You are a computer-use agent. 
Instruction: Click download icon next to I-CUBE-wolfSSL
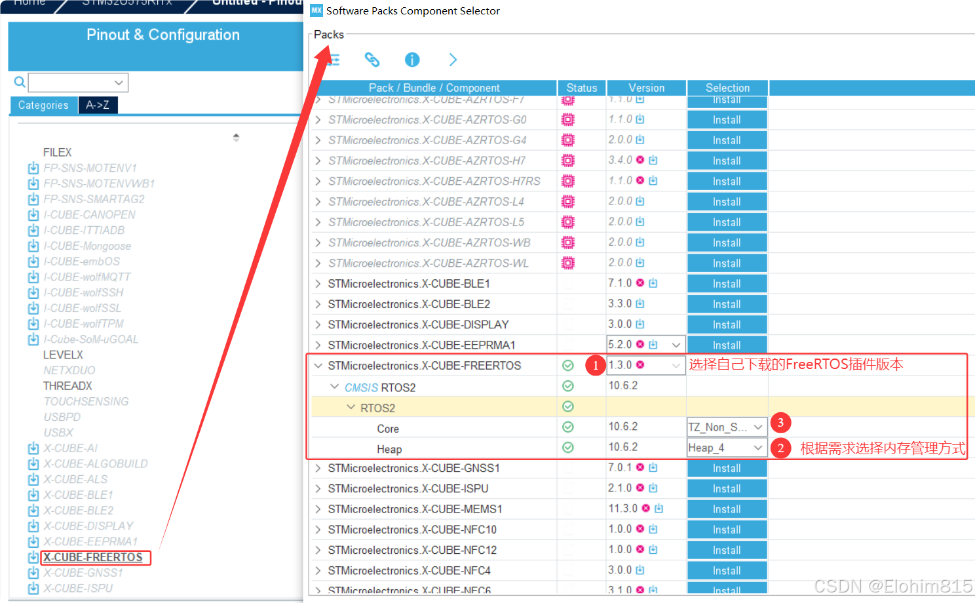33,308
